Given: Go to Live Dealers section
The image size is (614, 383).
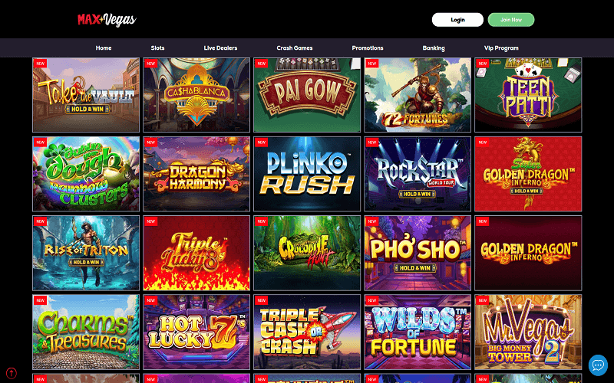Looking at the screenshot, I should click(x=220, y=48).
